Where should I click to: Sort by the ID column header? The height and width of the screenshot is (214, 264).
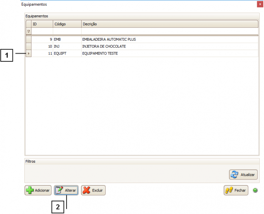pos(42,24)
